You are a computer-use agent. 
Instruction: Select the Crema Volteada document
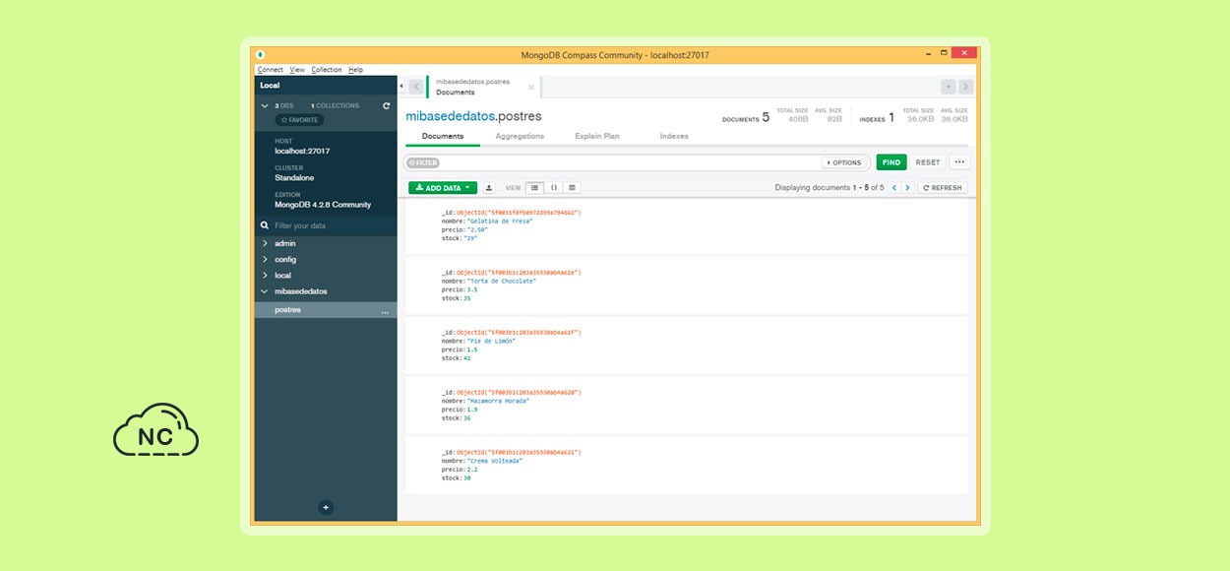coord(687,466)
